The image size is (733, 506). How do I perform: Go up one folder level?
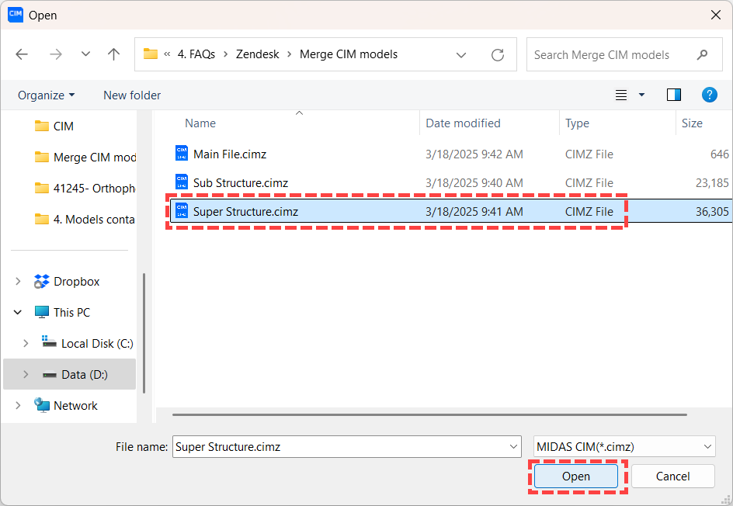(113, 54)
